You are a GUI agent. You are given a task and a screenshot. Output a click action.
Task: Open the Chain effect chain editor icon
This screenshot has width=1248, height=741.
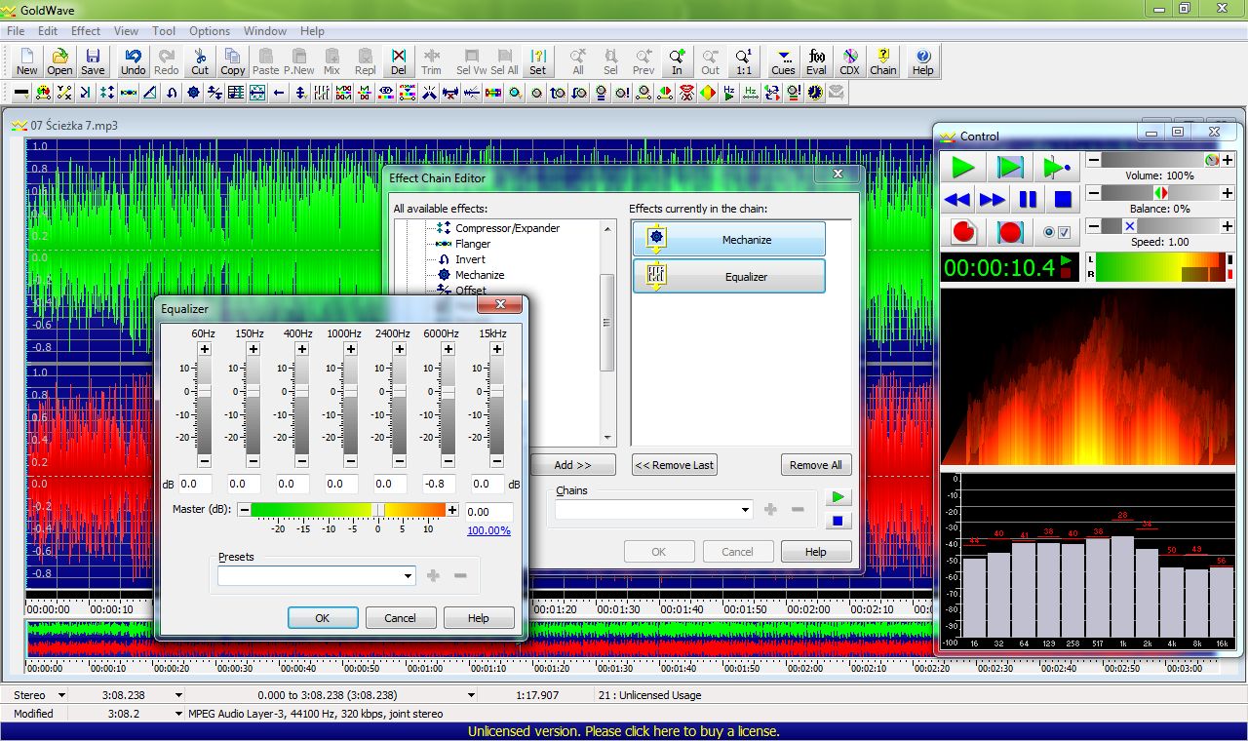pos(883,61)
